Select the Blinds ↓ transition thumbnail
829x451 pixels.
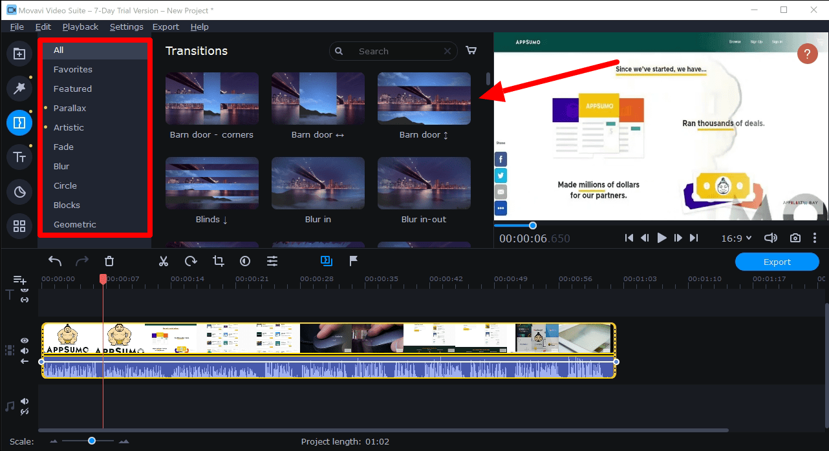(212, 183)
